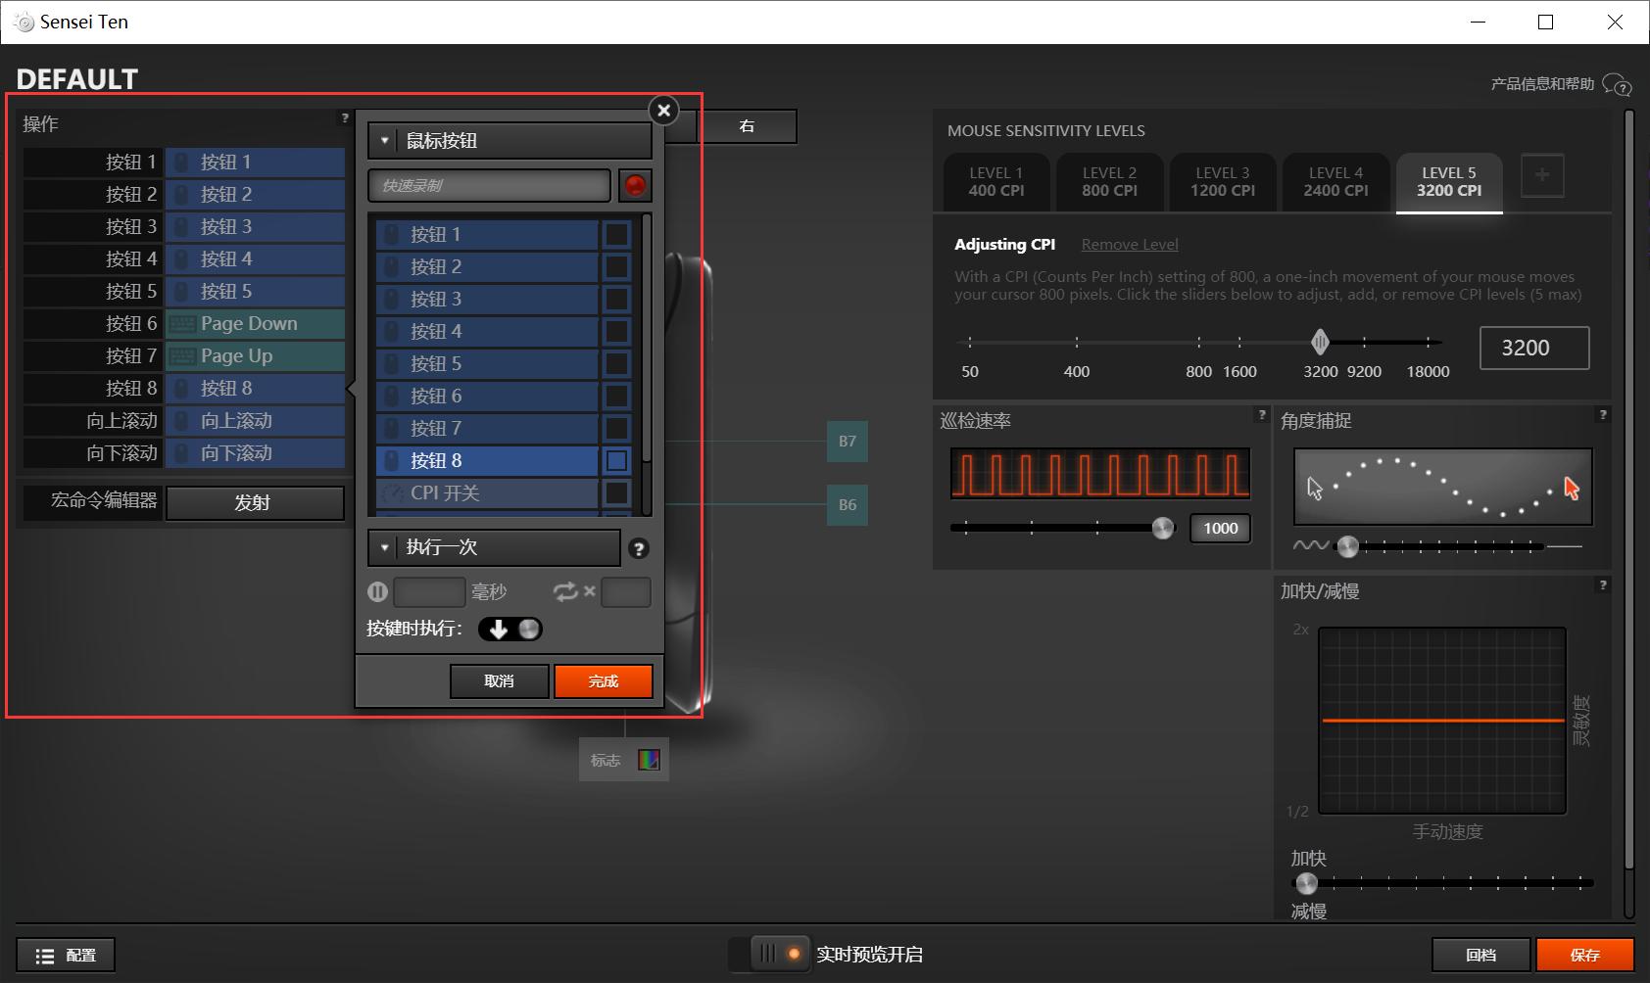Close the button assignment popup
Image resolution: width=1650 pixels, height=983 pixels.
(x=663, y=111)
